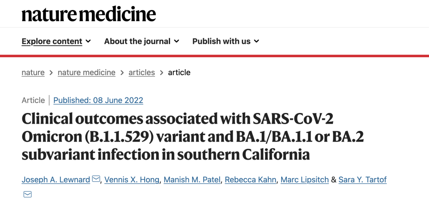
Task: Navigate to articles breadcrumb
Action: 141,72
